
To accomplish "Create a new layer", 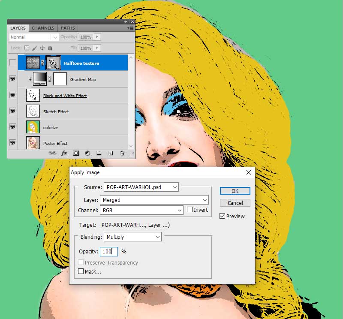I will 111,153.
